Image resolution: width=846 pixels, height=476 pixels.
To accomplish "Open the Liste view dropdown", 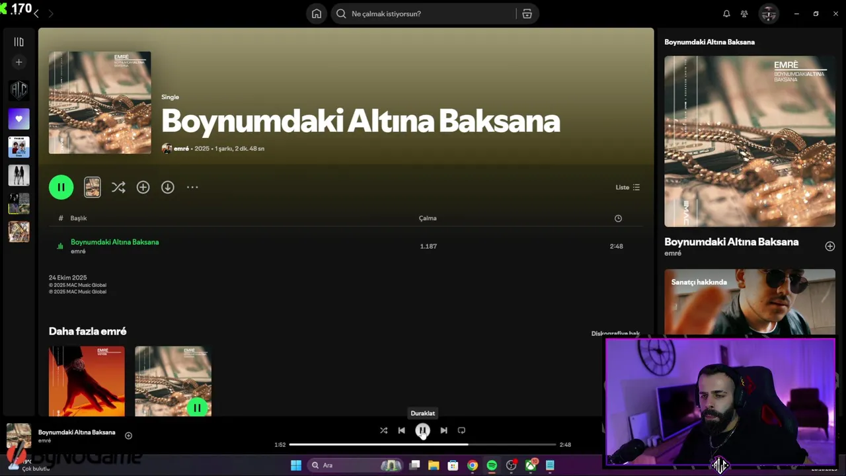I will [628, 187].
